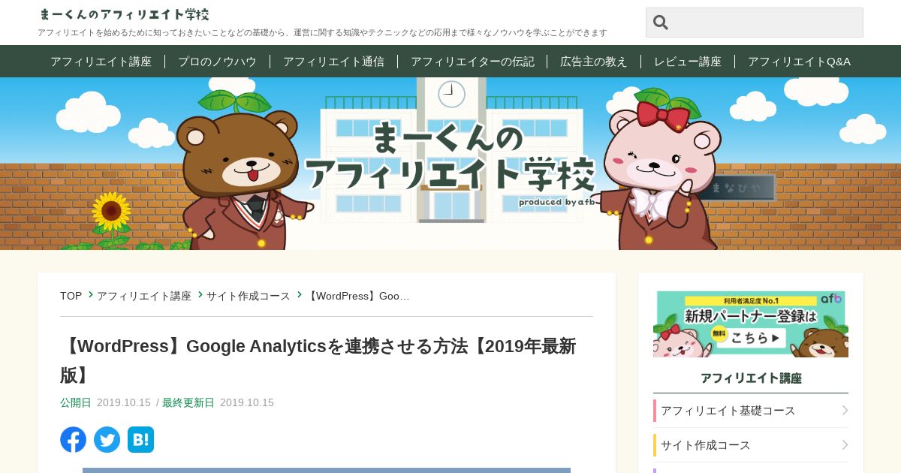Click sidebar heading アフィリエイト講座
Screen dimensions: 901x473
751,378
